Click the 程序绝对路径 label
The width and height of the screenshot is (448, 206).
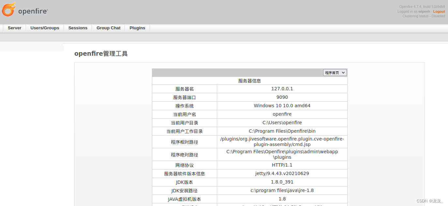click(x=185, y=155)
